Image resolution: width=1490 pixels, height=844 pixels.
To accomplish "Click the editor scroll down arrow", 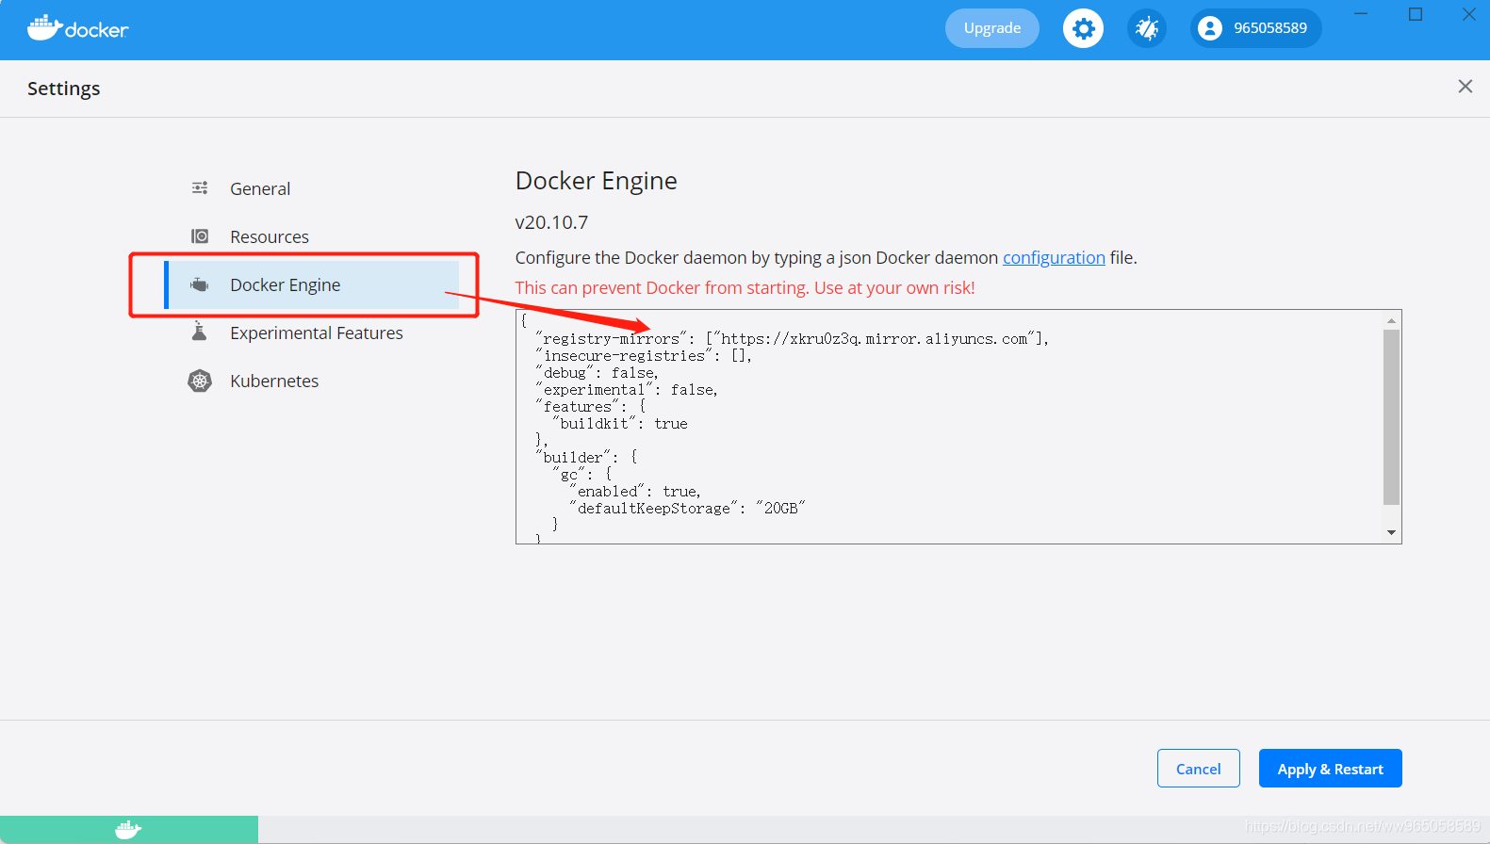I will click(x=1391, y=532).
